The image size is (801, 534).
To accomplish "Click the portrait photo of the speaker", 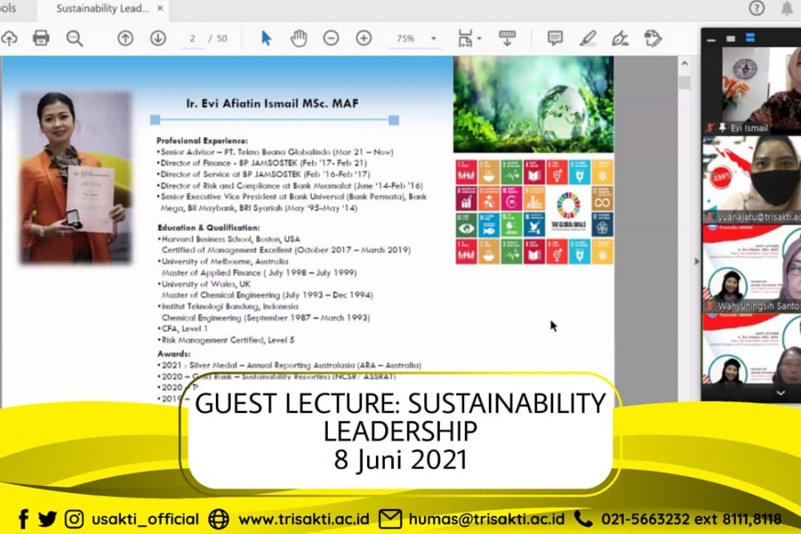I will click(75, 178).
